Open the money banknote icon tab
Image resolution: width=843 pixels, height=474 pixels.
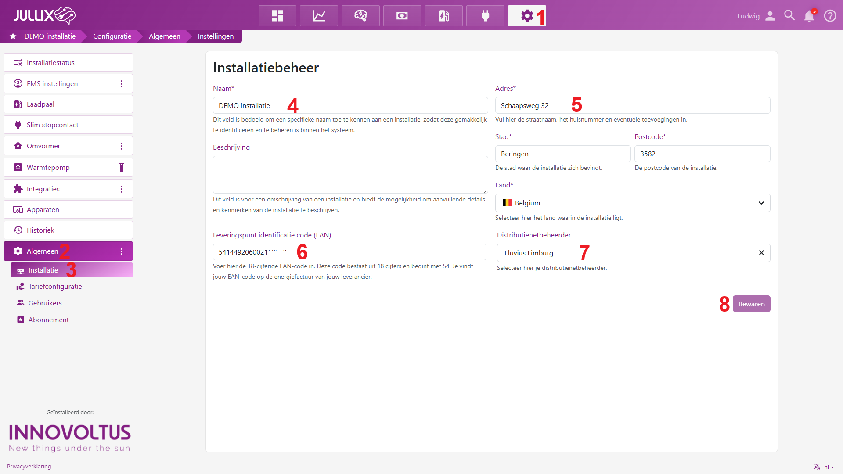402,16
